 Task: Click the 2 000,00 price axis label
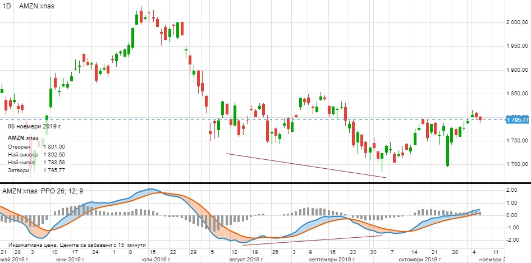[x=517, y=22]
